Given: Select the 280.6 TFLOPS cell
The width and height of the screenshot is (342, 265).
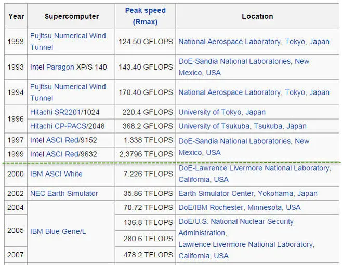Looking at the screenshot, I should tap(146, 239).
